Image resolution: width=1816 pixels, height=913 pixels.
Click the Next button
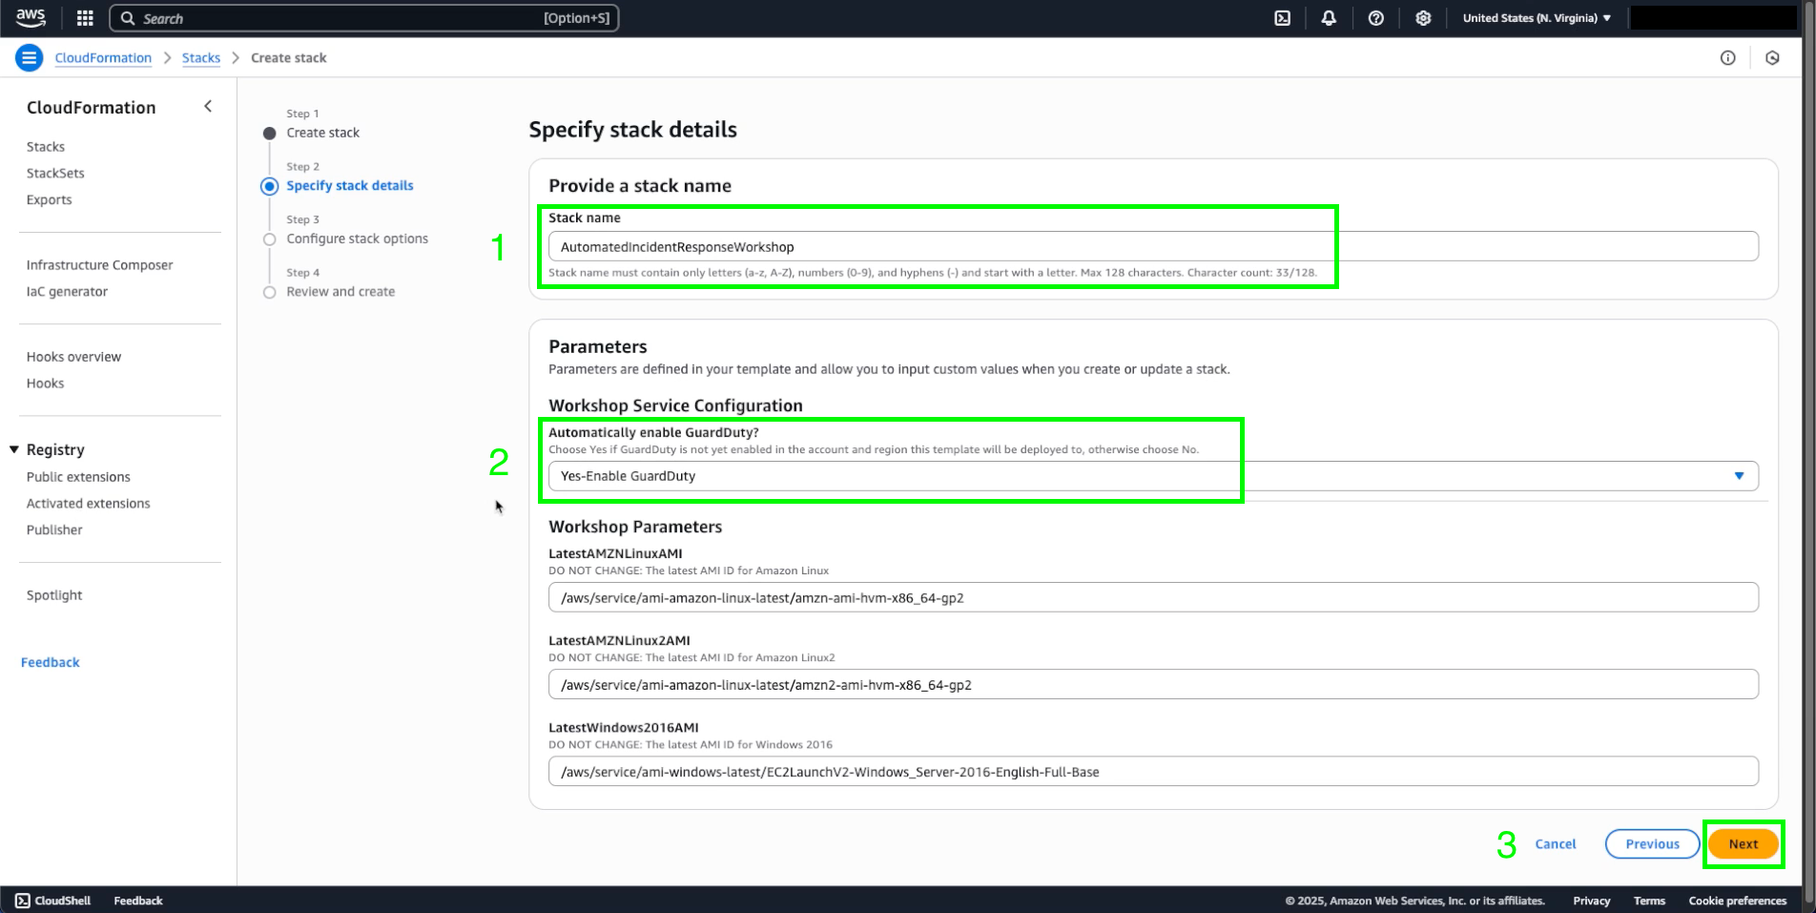[1743, 844]
